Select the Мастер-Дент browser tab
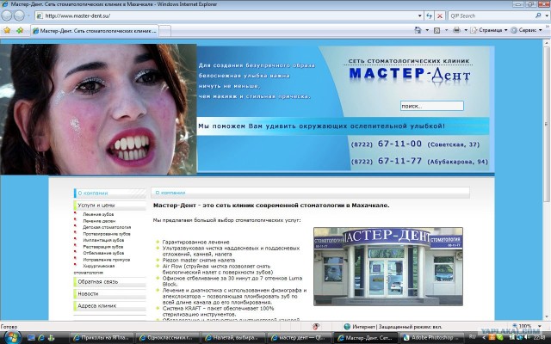The width and height of the screenshot is (551, 344). (x=95, y=31)
